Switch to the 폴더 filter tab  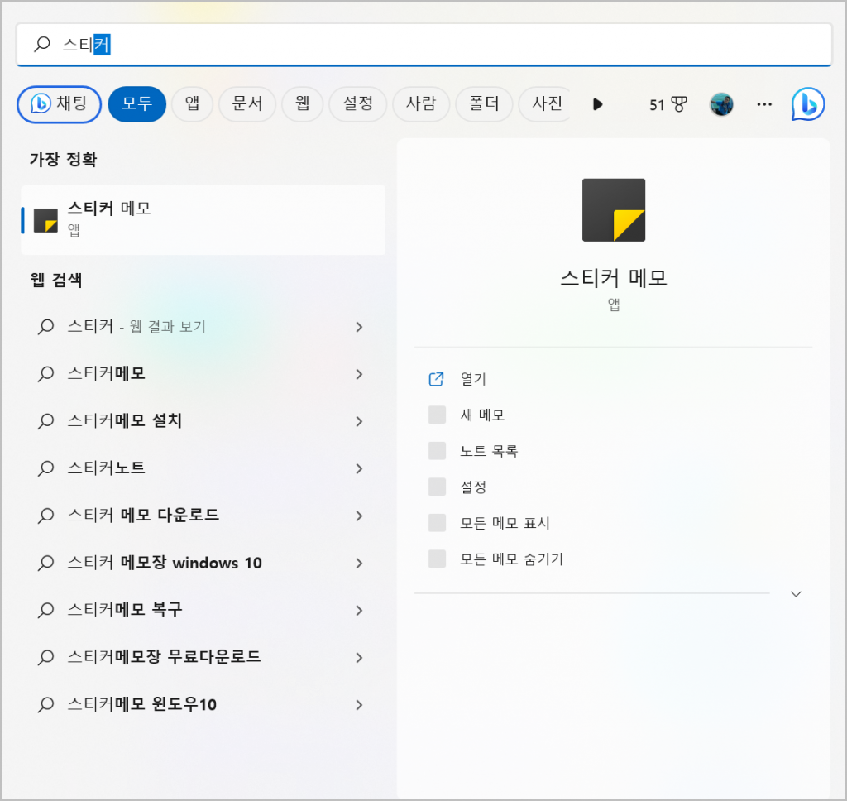coord(484,103)
